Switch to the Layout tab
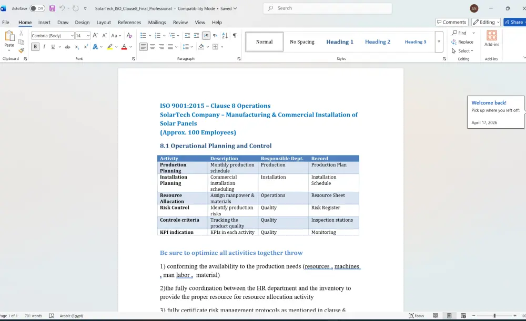Image resolution: width=526 pixels, height=321 pixels. click(x=104, y=23)
